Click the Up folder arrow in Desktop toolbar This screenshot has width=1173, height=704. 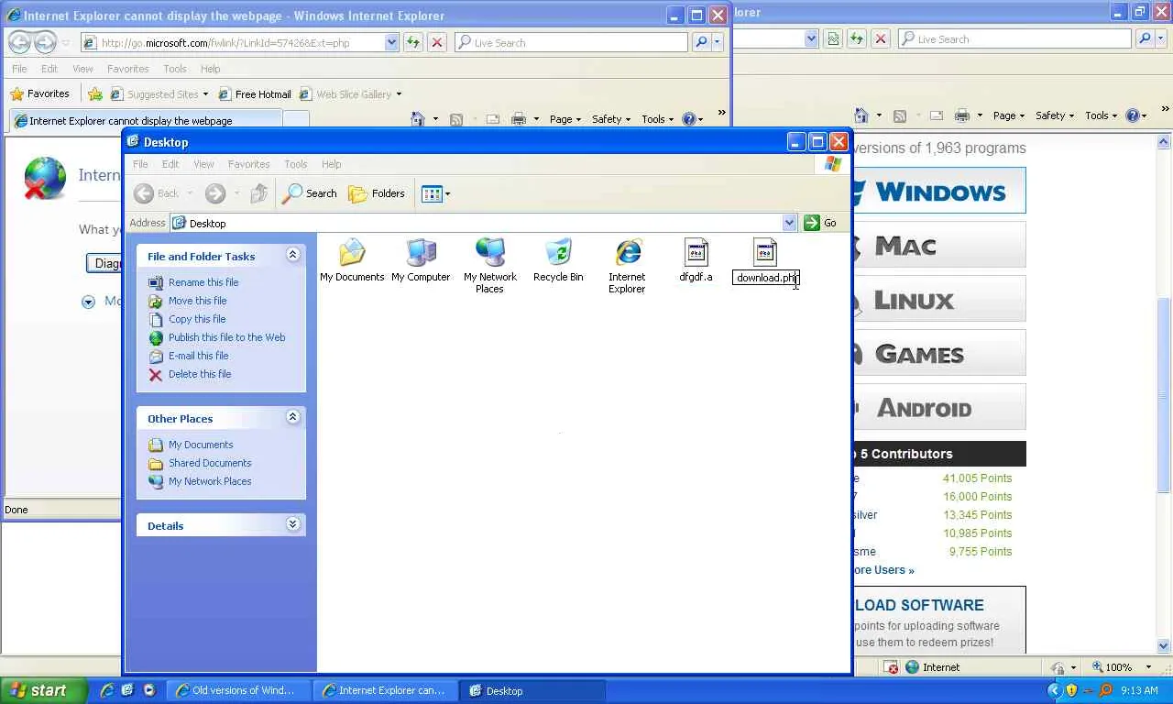259,193
